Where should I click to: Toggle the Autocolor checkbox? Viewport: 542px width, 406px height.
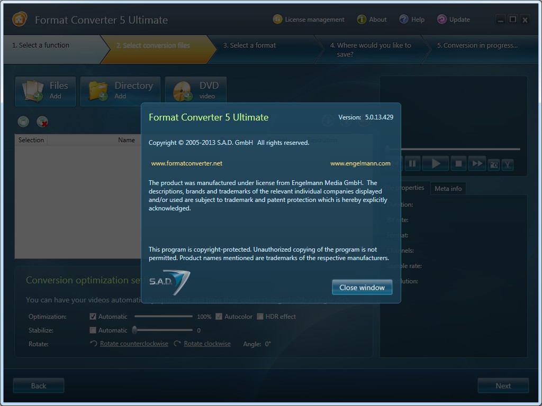(219, 316)
